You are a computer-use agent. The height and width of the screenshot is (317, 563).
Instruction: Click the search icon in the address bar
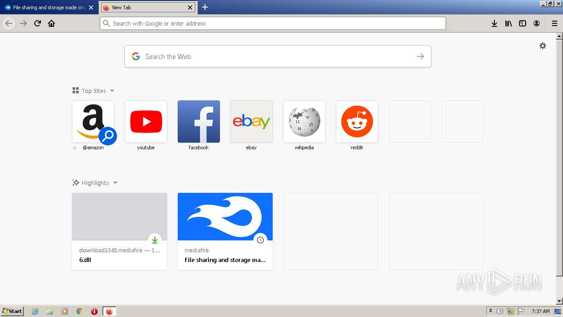pos(106,23)
